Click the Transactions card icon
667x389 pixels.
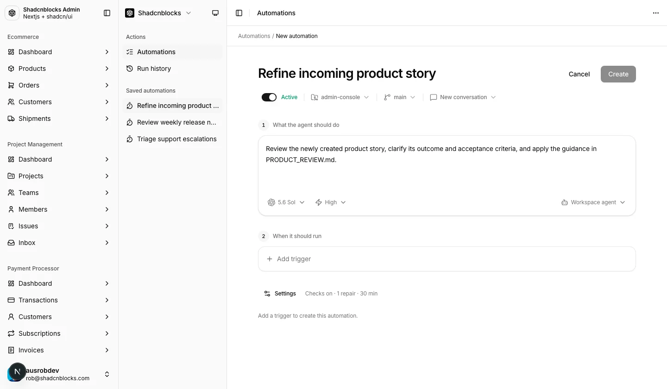click(11, 300)
